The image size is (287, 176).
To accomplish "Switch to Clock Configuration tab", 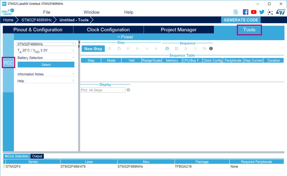I will click(108, 30).
